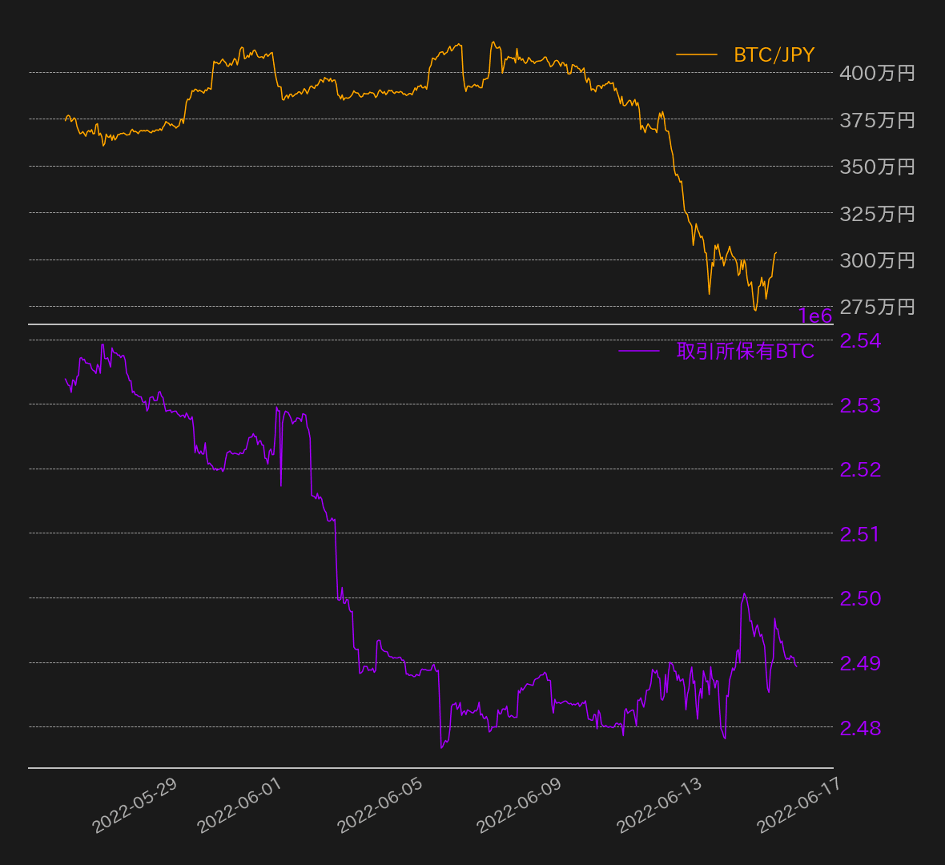The image size is (945, 865).
Task: Click the 400万円 y-axis label
Action: [877, 73]
